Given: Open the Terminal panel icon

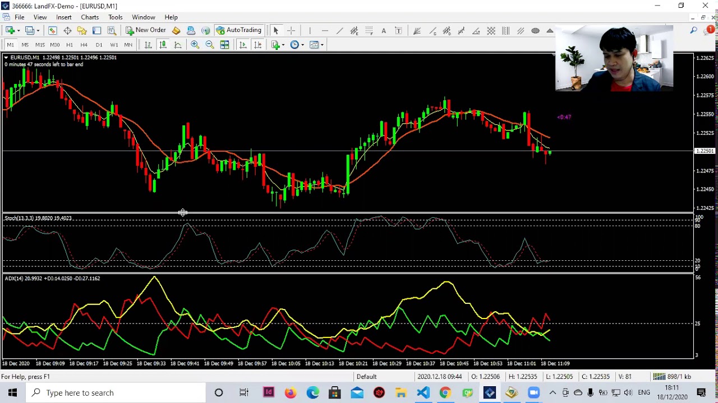Looking at the screenshot, I should tap(96, 31).
